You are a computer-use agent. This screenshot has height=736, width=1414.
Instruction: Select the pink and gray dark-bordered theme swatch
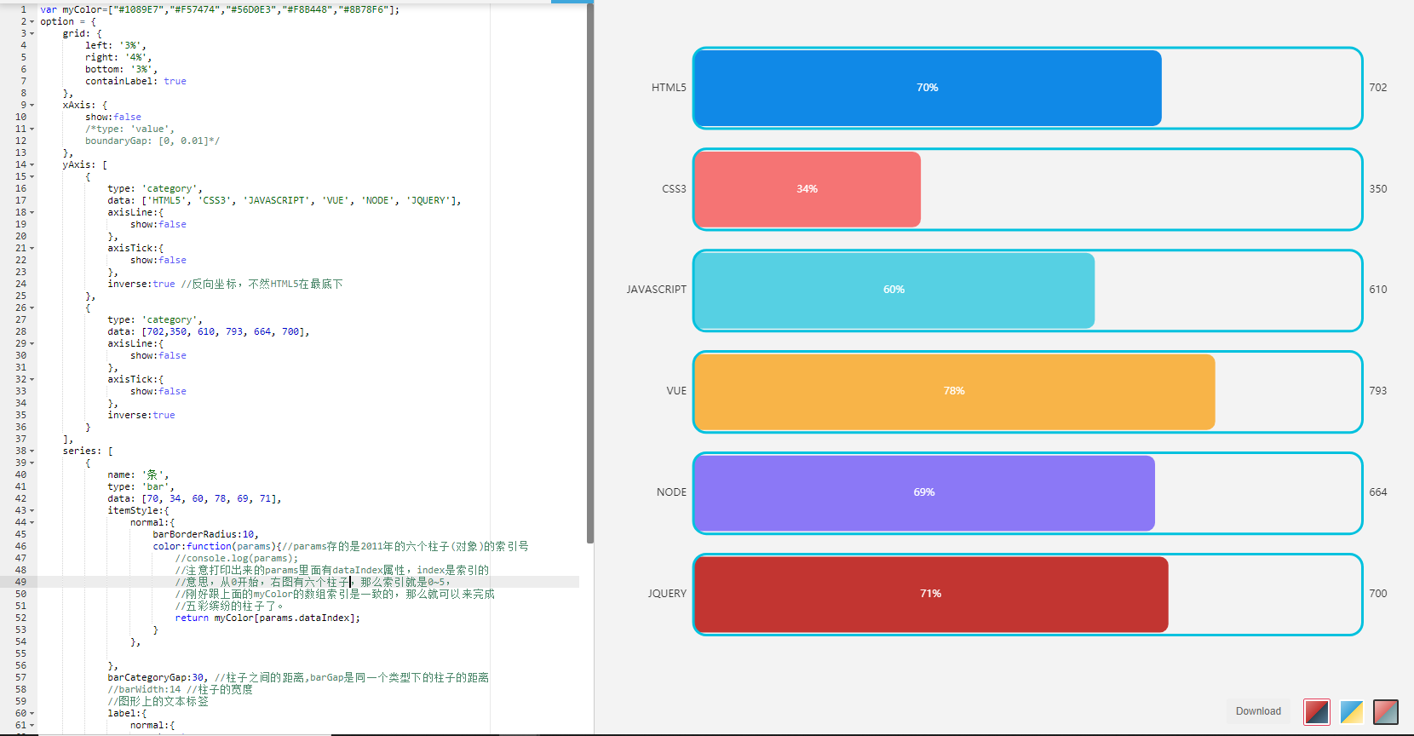1386,711
